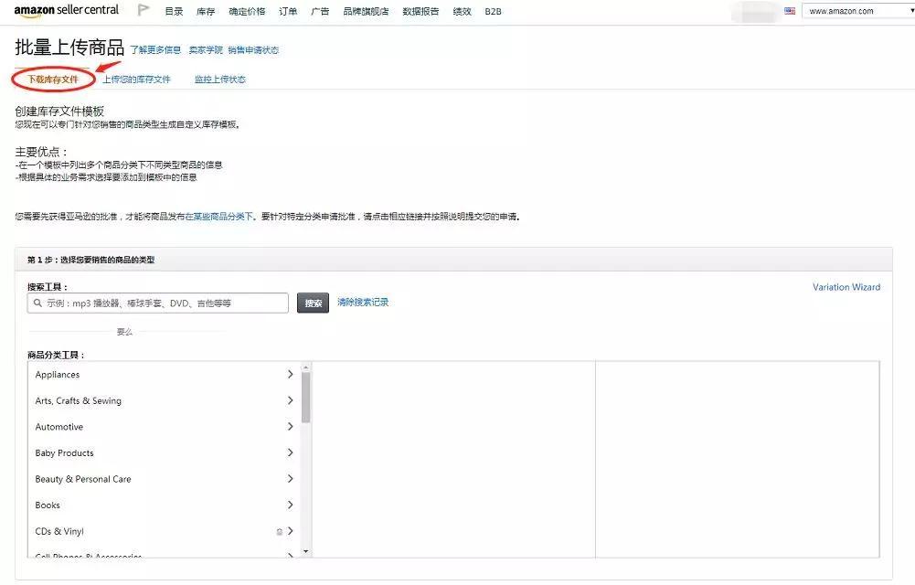Follow the 了解更多信息 link

point(155,50)
